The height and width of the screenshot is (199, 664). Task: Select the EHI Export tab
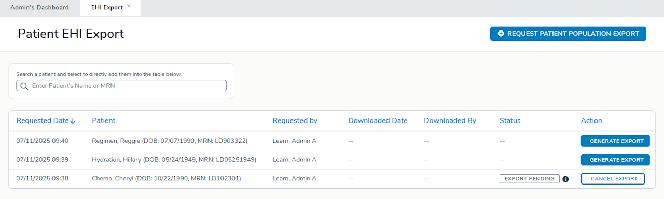tap(107, 8)
